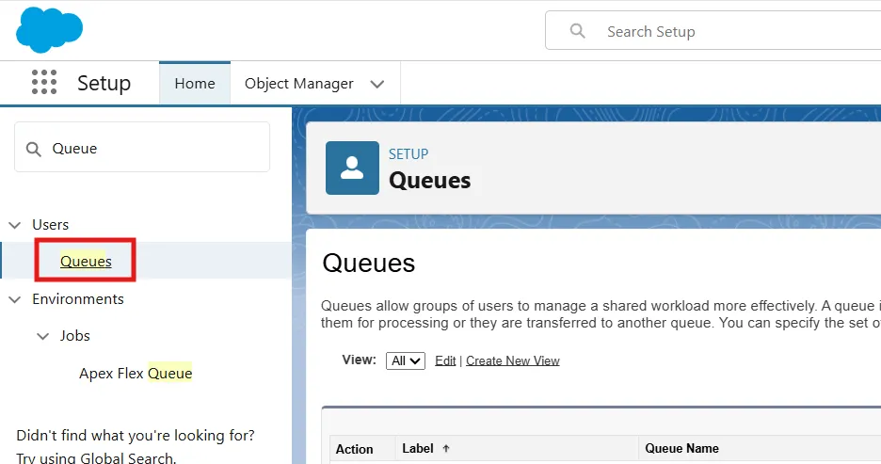Focus the Search Setup field
The width and height of the screenshot is (881, 464).
734,31
